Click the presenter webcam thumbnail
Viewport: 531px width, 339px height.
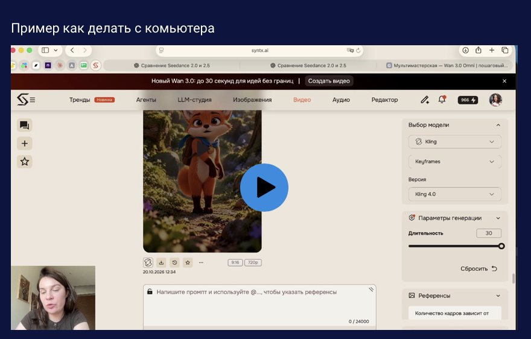click(x=53, y=298)
